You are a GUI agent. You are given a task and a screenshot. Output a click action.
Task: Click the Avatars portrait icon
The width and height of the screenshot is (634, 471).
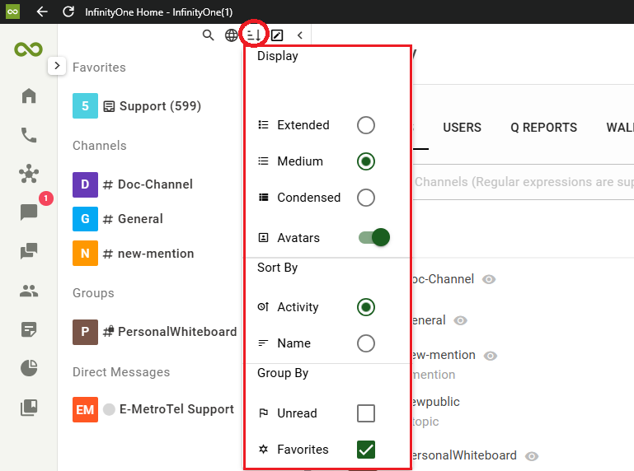coord(263,237)
